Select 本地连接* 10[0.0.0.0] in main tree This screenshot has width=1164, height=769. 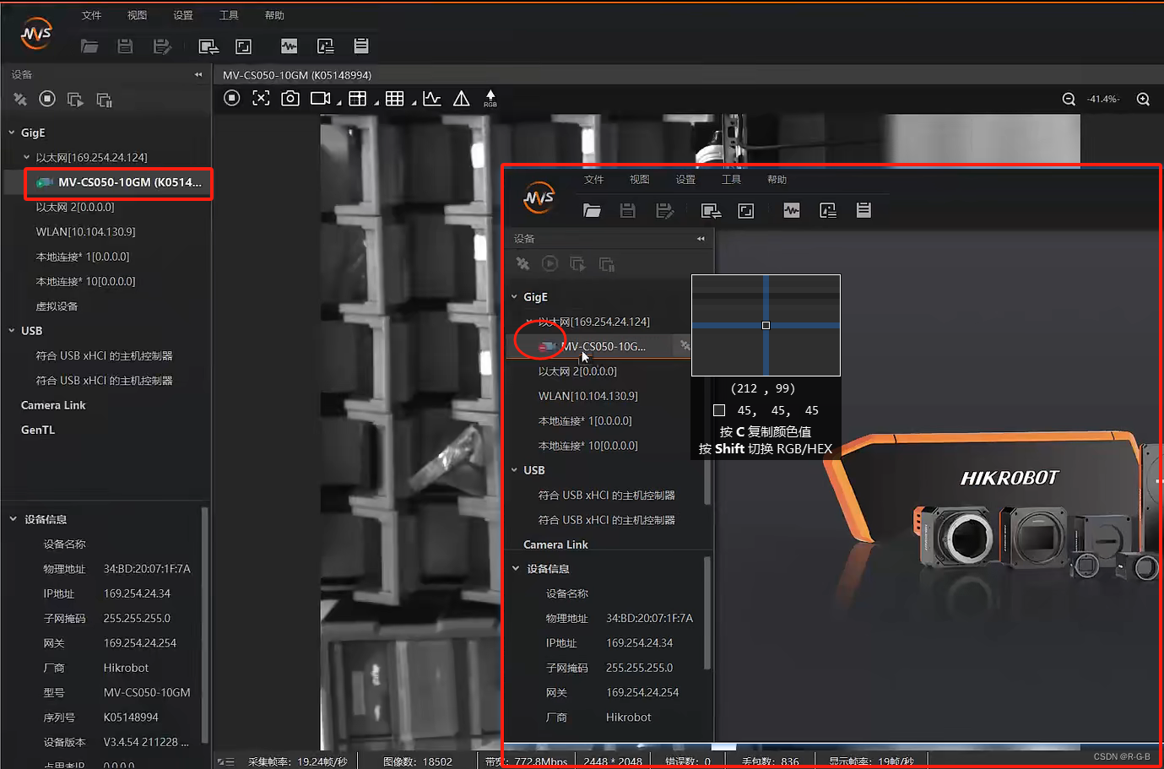click(85, 281)
